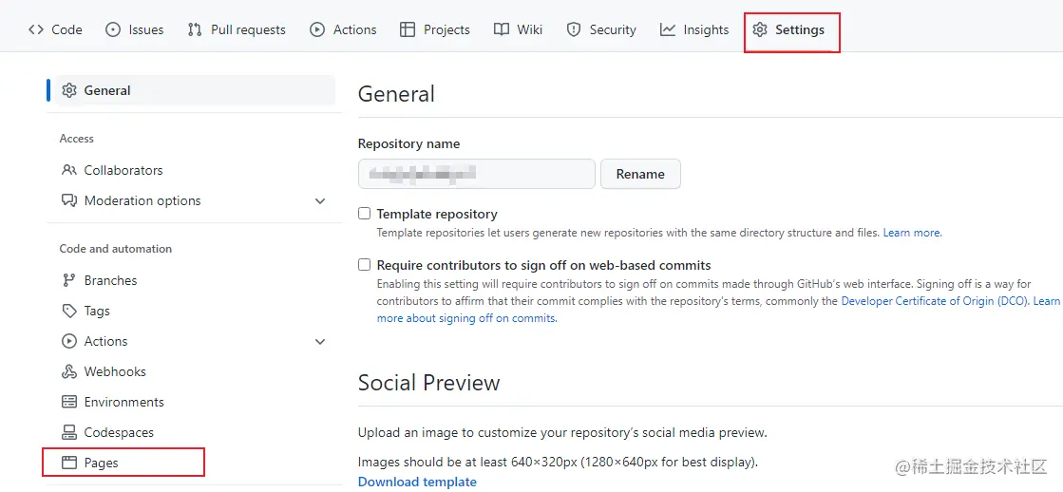Click the Moderation options comment icon
This screenshot has width=1063, height=492.
[x=69, y=200]
